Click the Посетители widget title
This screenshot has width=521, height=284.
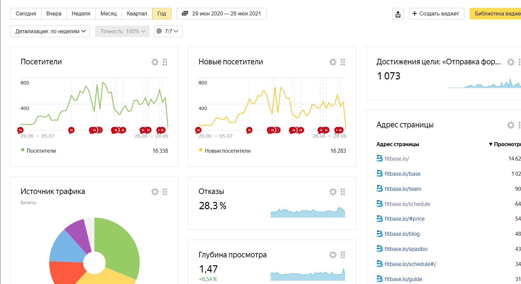pos(41,62)
